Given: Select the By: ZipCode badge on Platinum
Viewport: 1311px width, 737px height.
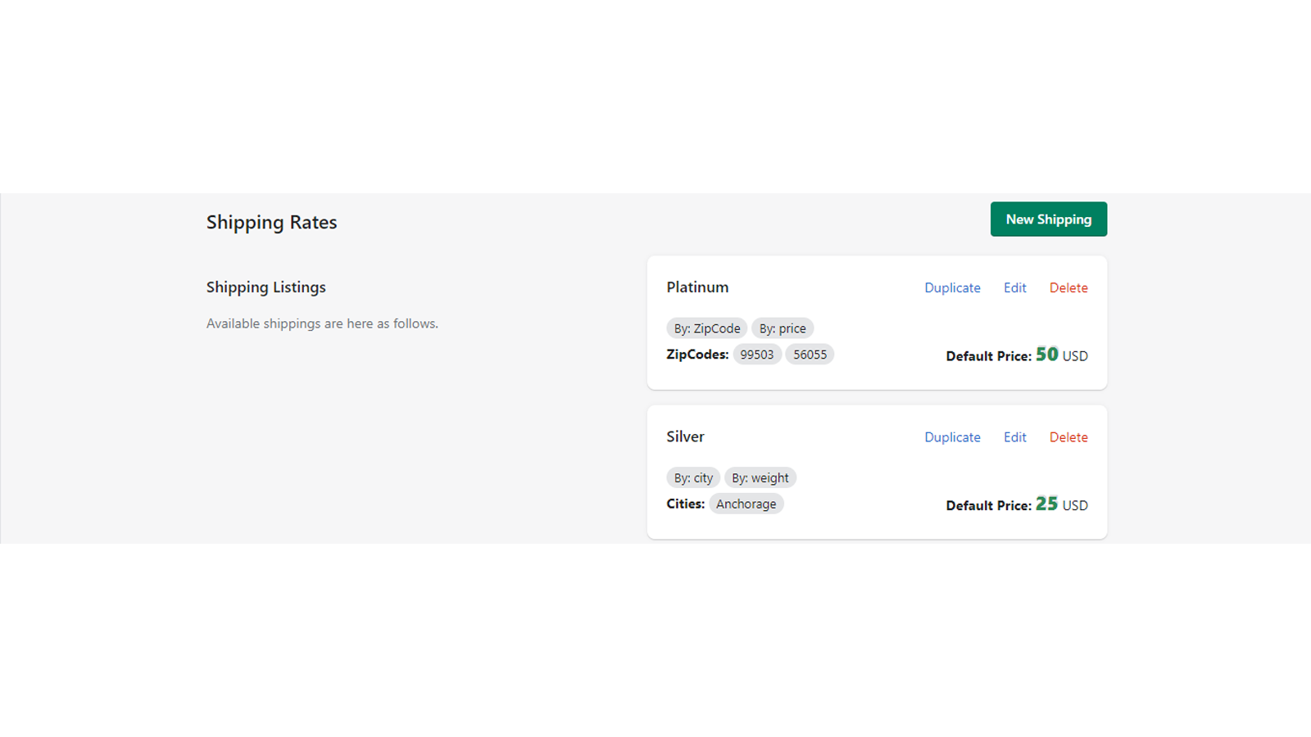Looking at the screenshot, I should 705,328.
